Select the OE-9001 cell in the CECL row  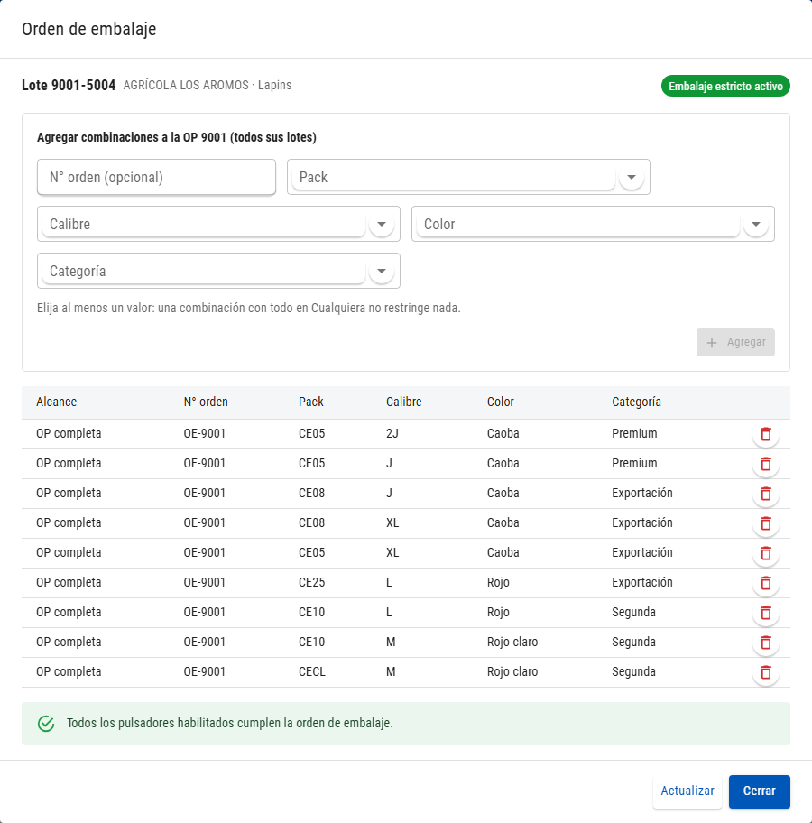[205, 671]
